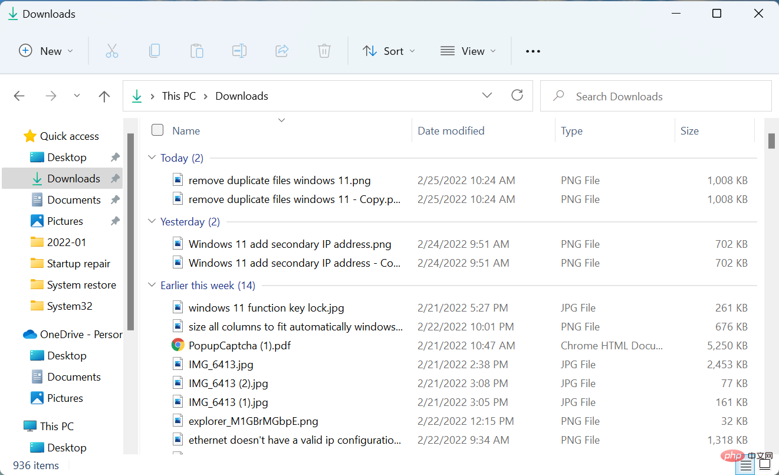Click the Delete trash can icon
This screenshot has width=779, height=475.
point(324,51)
